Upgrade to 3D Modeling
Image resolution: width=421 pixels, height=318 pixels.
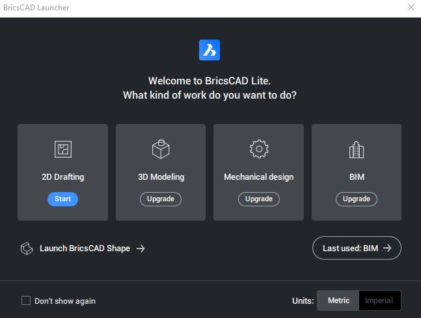coord(161,199)
